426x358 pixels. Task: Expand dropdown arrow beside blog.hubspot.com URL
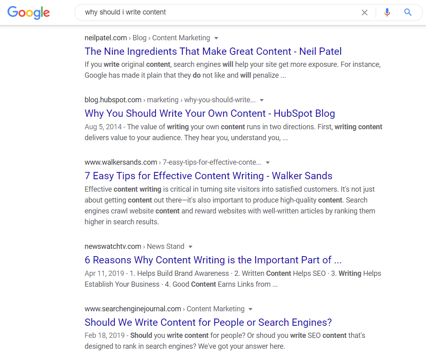pyautogui.click(x=262, y=100)
